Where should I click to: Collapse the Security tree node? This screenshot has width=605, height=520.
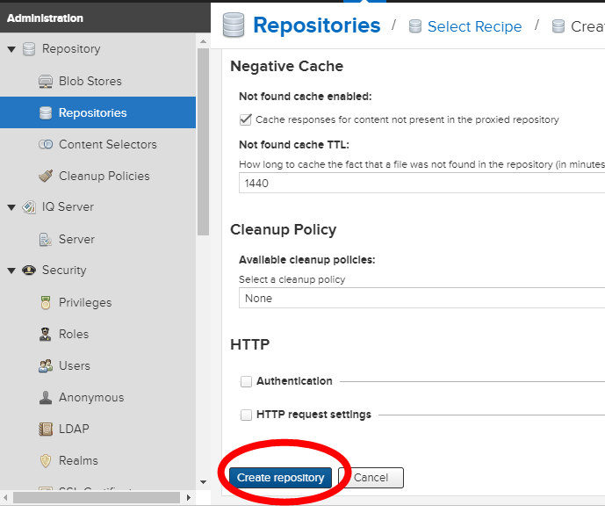(11, 271)
